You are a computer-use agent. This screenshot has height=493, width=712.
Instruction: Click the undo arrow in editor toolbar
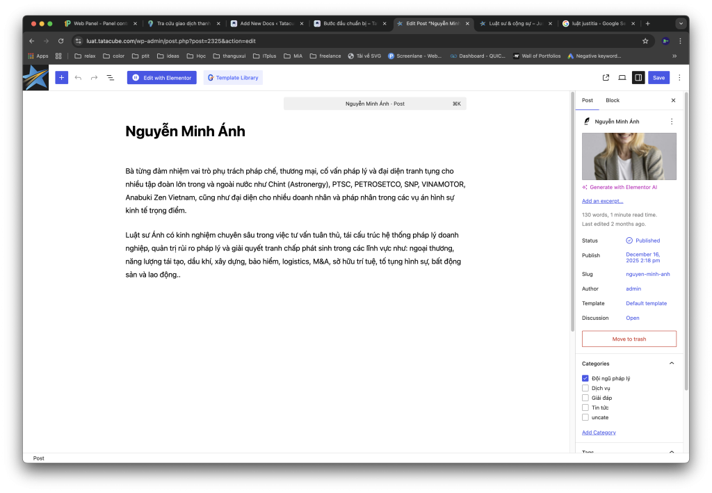click(x=78, y=78)
